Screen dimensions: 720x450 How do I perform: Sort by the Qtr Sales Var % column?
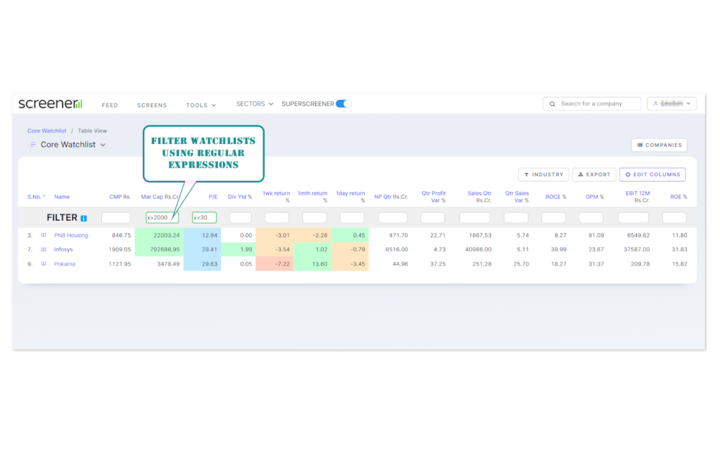point(517,197)
